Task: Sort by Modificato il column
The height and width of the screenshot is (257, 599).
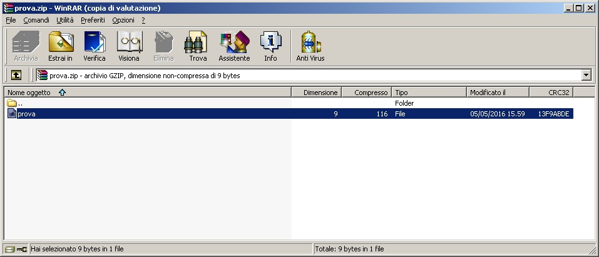Action: 498,93
